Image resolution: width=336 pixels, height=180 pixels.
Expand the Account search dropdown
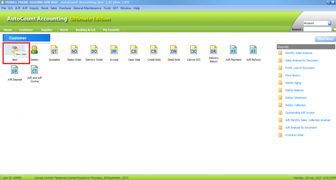click(x=329, y=23)
